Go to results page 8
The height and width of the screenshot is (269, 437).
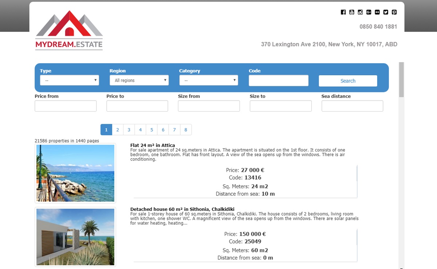pyautogui.click(x=186, y=130)
